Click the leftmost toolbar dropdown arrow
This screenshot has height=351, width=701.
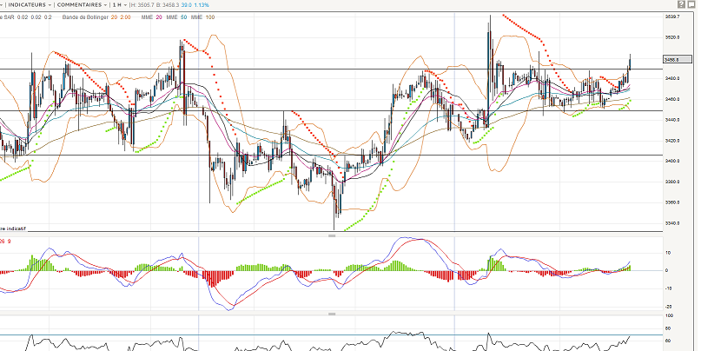click(2, 3)
